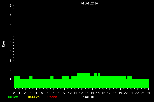
Task: Click the 5 value on Kp axis
Action: pos(11,42)
